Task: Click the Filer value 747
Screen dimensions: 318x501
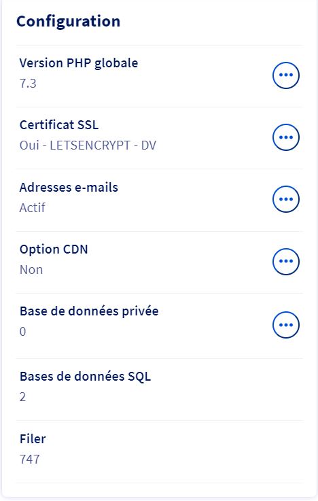Action: [x=30, y=459]
